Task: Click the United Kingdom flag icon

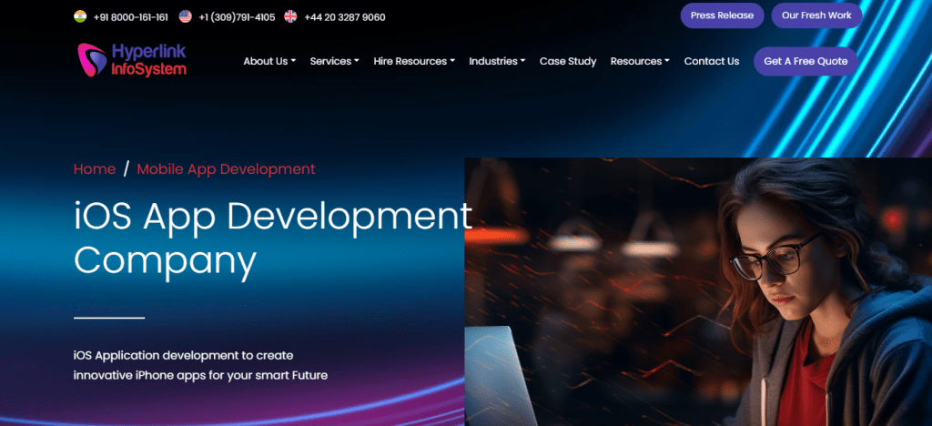Action: pyautogui.click(x=290, y=16)
